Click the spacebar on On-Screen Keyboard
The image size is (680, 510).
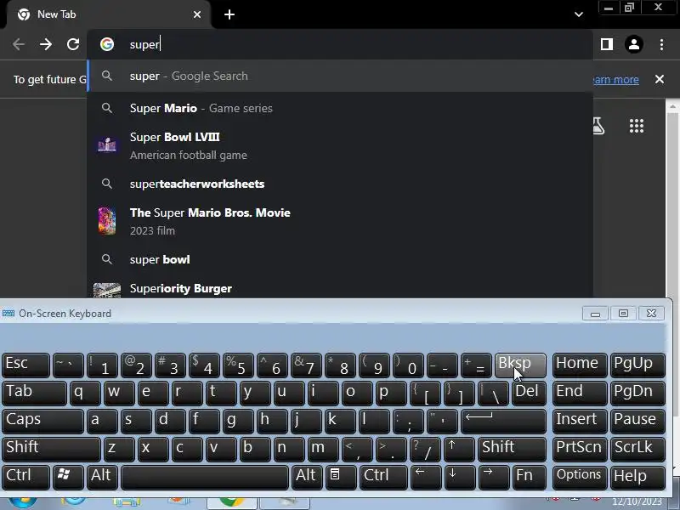coord(205,478)
